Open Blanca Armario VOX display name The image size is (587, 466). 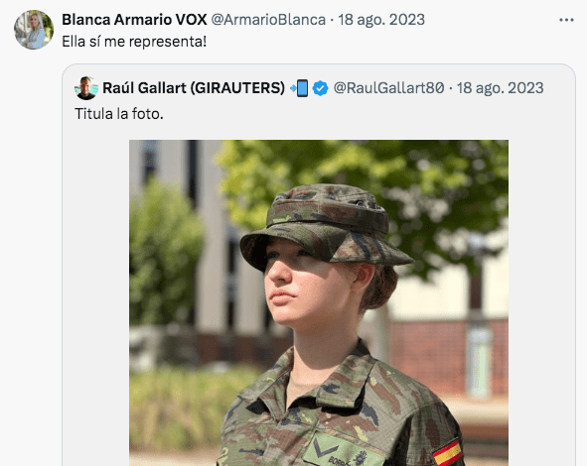pos(134,20)
